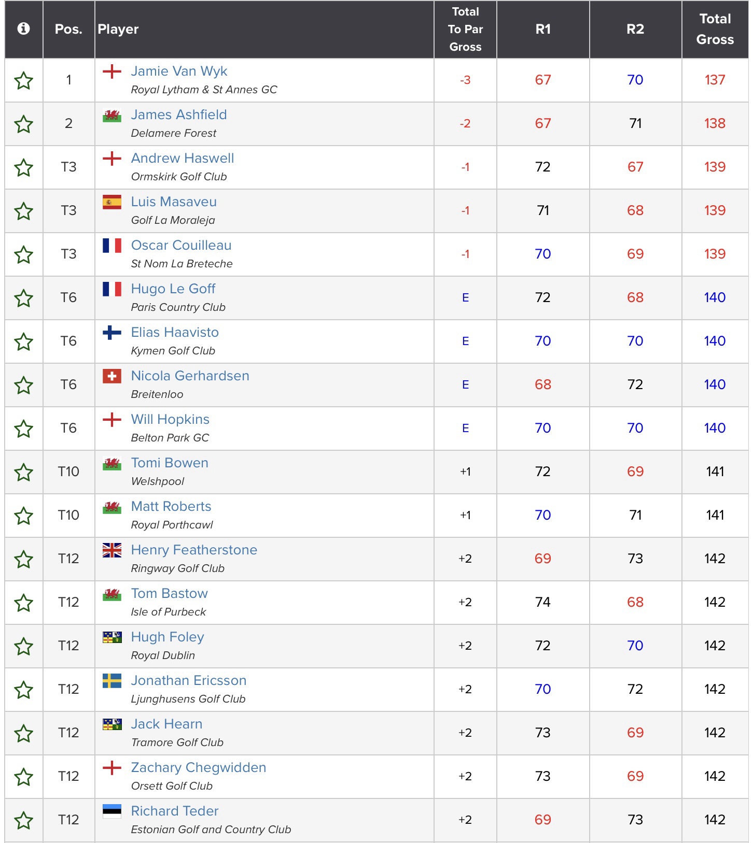This screenshot has height=843, width=753.
Task: Click Jonathan Ericsson's name link
Action: [x=188, y=680]
